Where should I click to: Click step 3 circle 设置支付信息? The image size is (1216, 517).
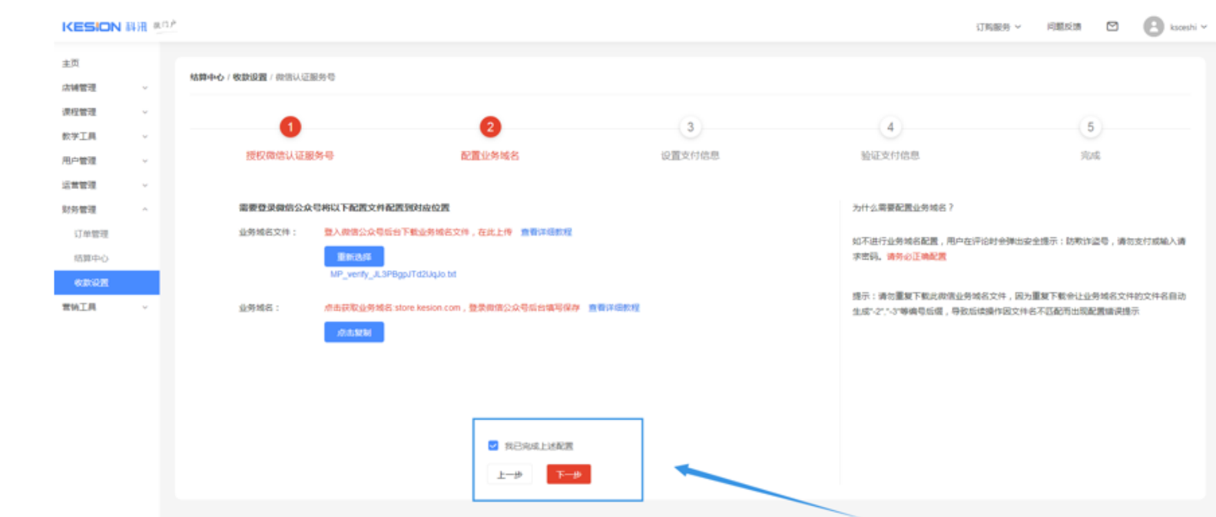tap(690, 127)
